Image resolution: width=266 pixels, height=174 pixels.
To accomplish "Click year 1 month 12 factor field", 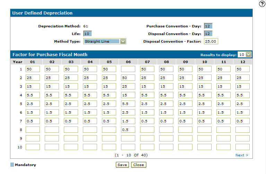I will 242,69.
